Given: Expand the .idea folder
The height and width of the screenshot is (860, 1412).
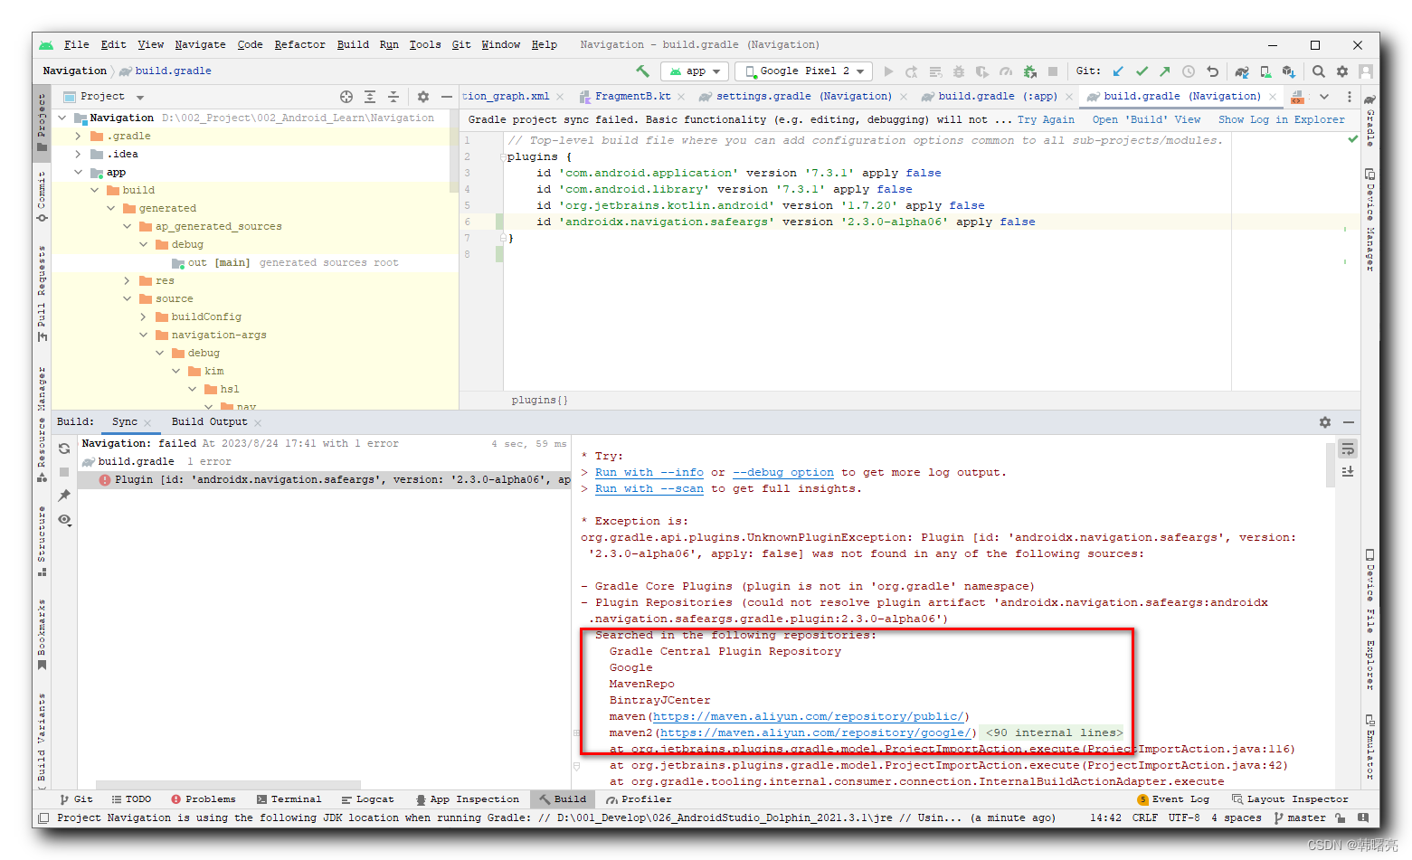Looking at the screenshot, I should pos(80,154).
